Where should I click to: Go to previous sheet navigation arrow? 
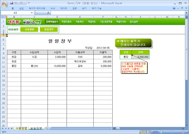click(x=6, y=128)
